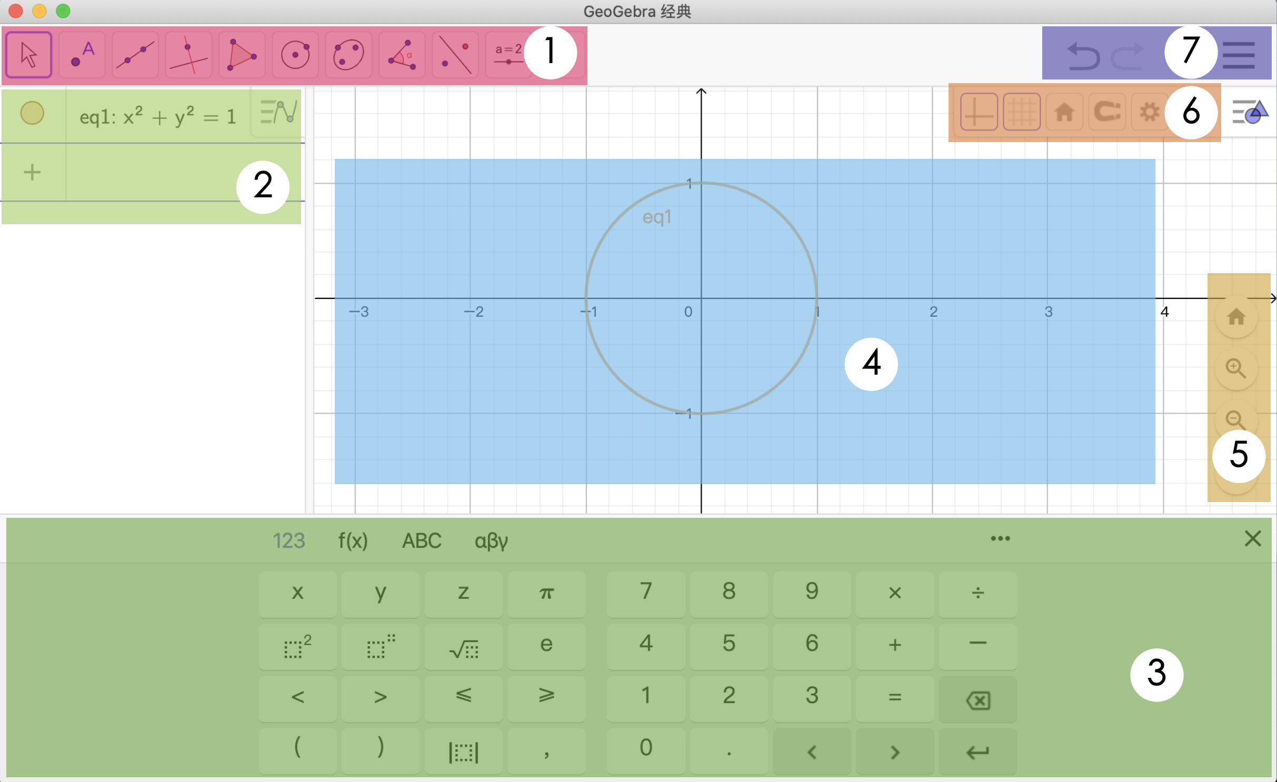Screen dimensions: 1277x782
Task: Switch keyboard to f(x) tab
Action: pyautogui.click(x=353, y=540)
